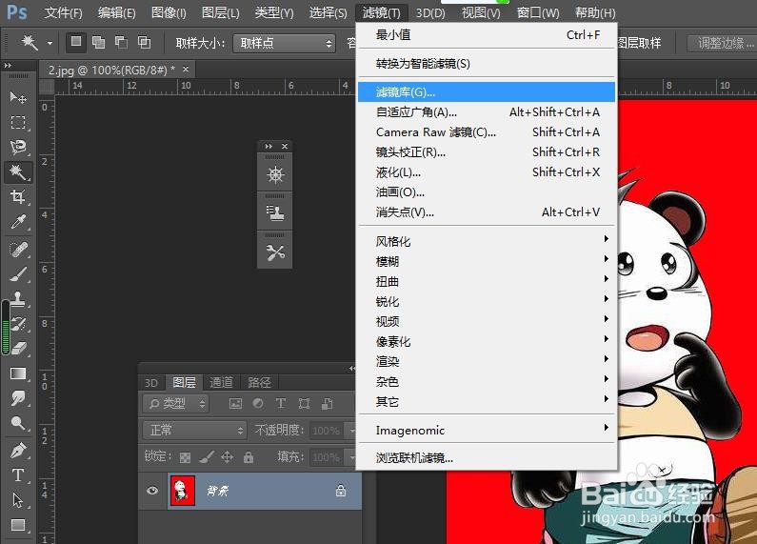This screenshot has width=757, height=544.
Task: Select the Smudge tool
Action: point(18,398)
